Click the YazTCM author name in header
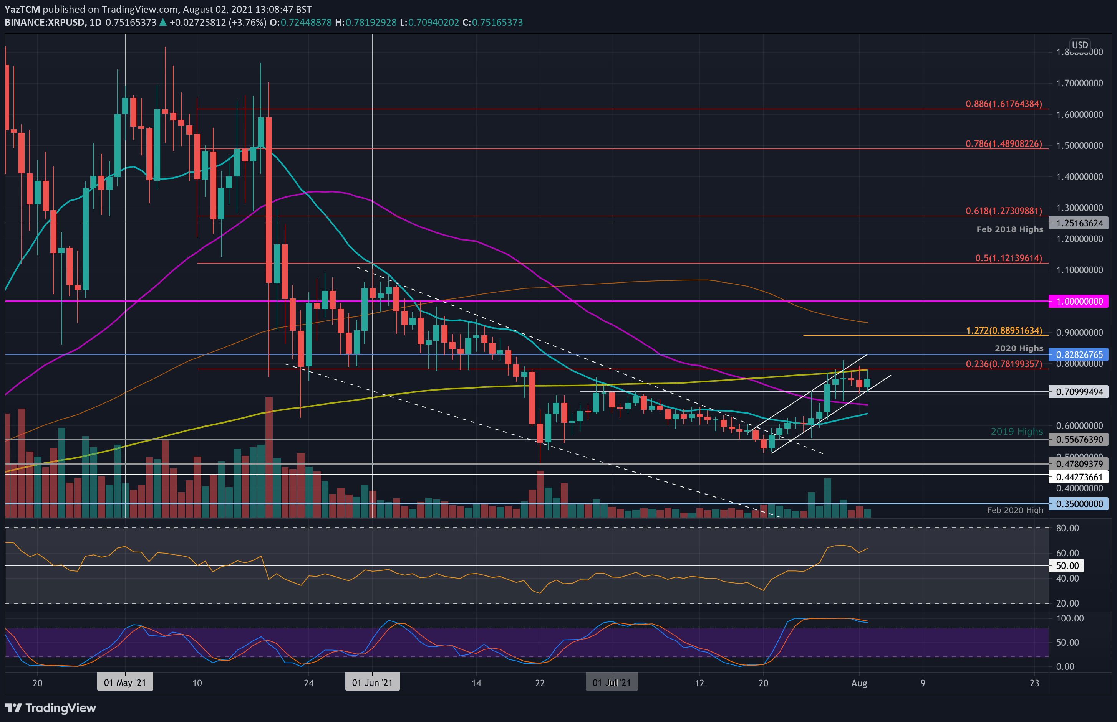1117x722 pixels. (x=22, y=9)
